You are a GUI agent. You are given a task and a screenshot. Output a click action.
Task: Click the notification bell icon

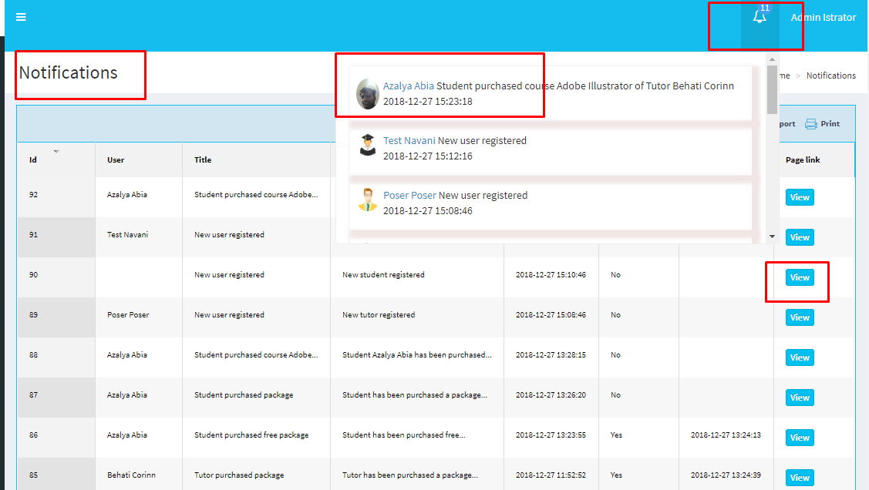(x=760, y=17)
